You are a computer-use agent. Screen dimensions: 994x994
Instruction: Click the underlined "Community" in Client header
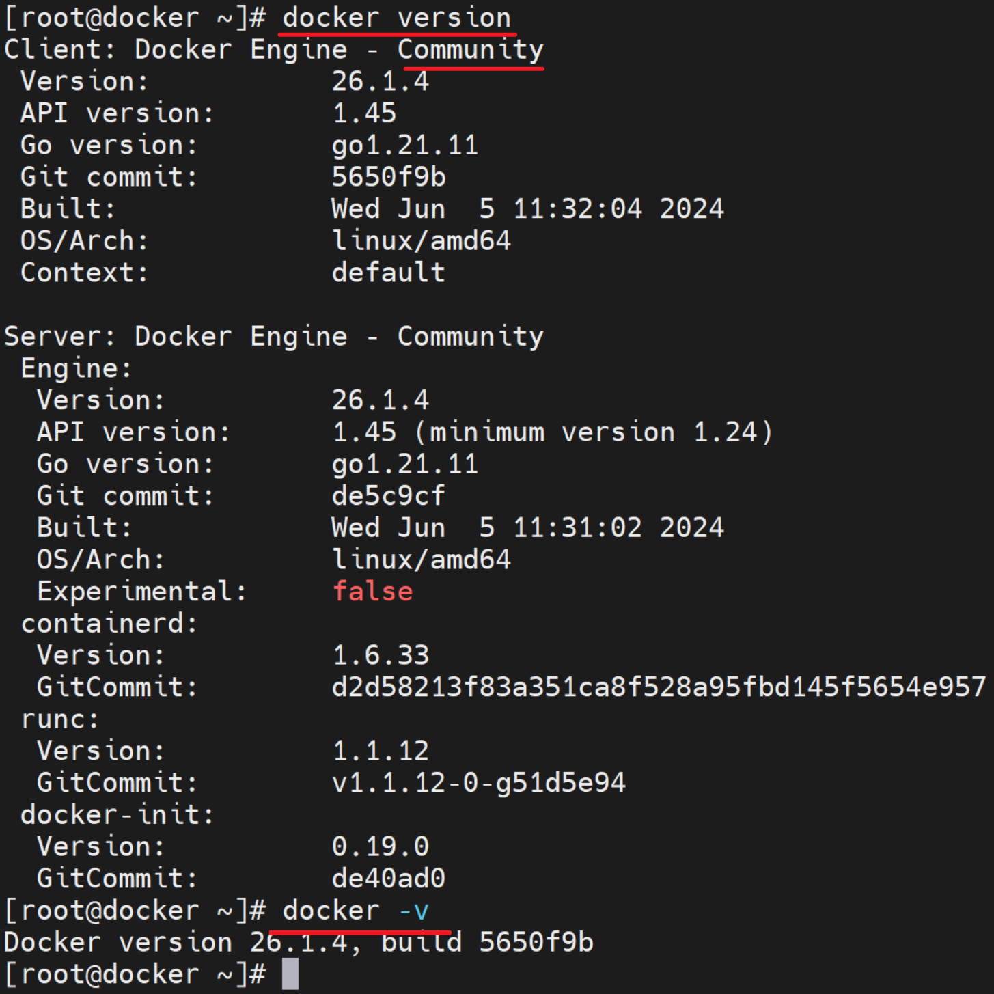[470, 49]
